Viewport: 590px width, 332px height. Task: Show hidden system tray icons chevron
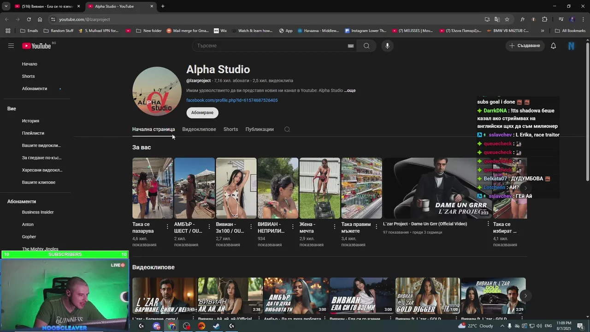click(x=502, y=326)
